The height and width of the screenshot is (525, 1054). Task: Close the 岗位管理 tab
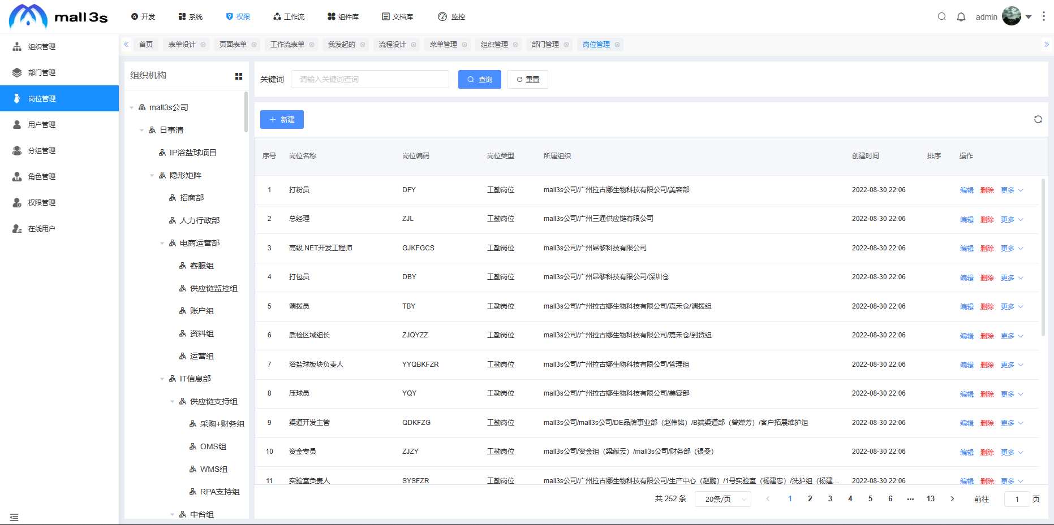pos(617,45)
